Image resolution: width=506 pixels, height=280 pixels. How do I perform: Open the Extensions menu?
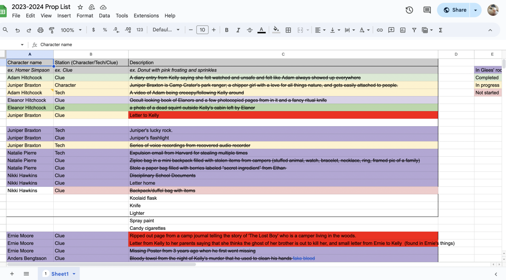tap(146, 16)
